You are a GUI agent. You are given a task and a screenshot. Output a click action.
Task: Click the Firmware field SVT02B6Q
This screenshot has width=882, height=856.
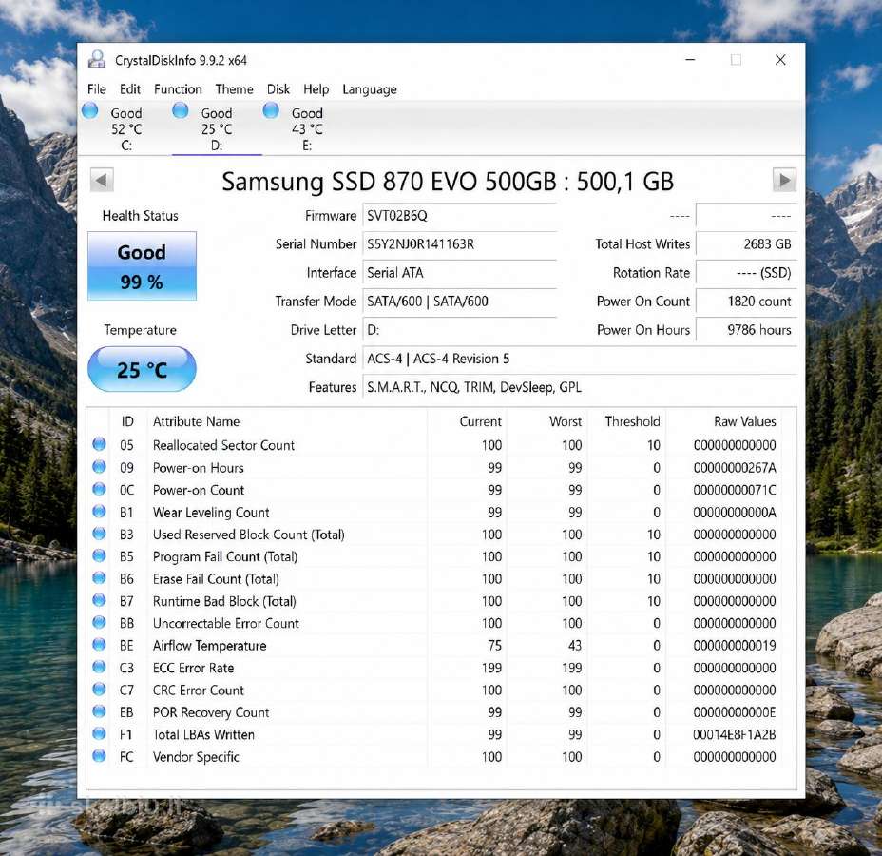coord(460,216)
